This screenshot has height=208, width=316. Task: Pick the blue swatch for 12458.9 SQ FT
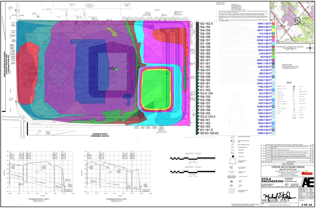[x=273, y=107]
